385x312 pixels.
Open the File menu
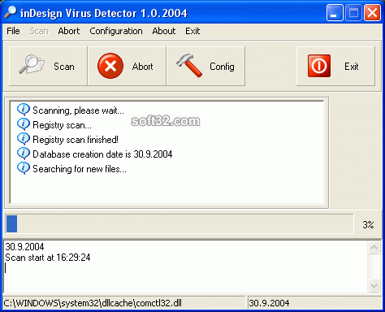(13, 31)
